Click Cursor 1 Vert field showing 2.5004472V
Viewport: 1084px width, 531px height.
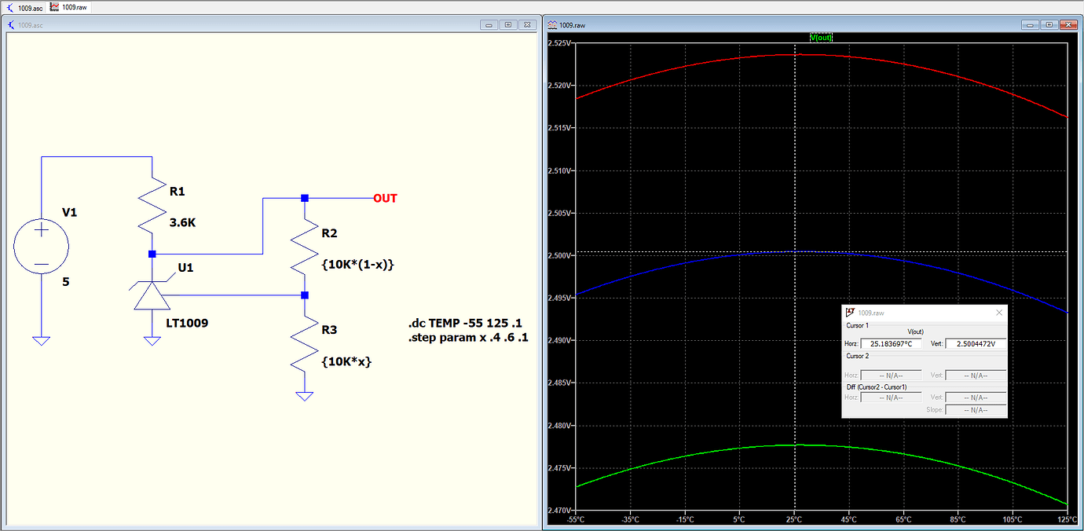click(x=974, y=343)
